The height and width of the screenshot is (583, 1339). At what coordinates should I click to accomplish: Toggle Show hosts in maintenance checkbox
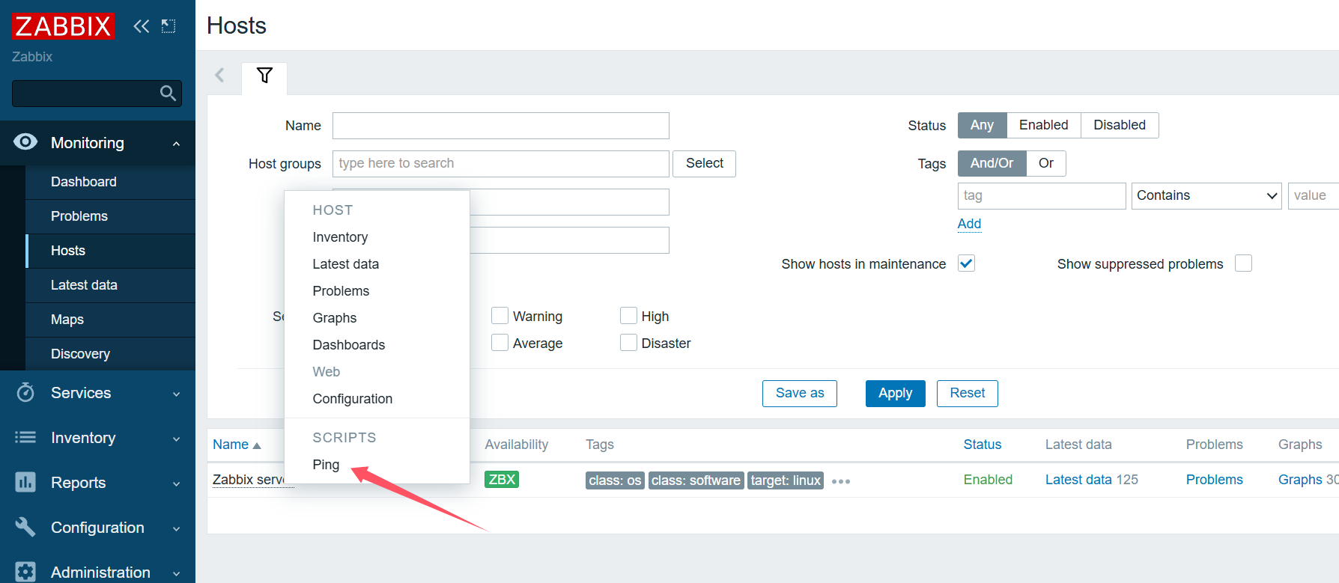tap(966, 263)
